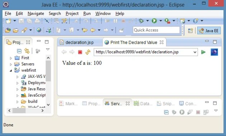Screen dimensions: 226x136
Task: Switch to the Markers view tab
Action: (69, 103)
